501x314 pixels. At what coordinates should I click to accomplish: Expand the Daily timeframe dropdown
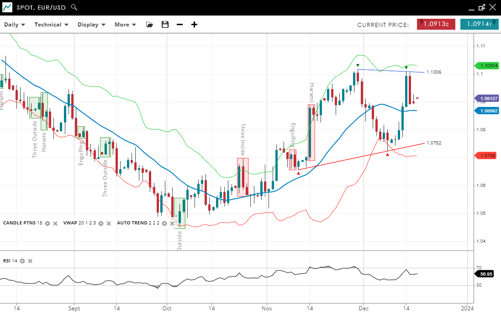click(15, 25)
